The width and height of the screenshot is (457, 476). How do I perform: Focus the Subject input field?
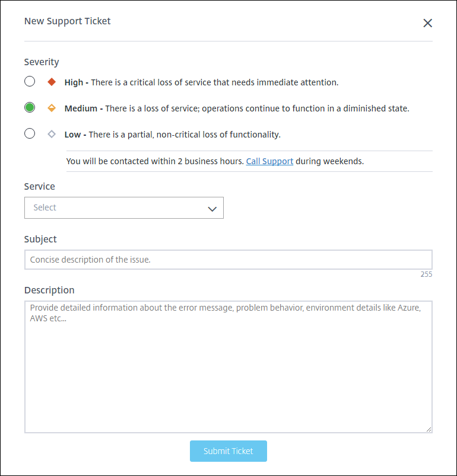[x=228, y=260]
